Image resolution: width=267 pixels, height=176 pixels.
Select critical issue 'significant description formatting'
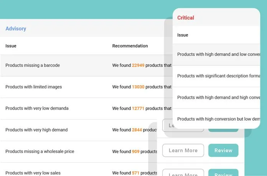(218, 76)
